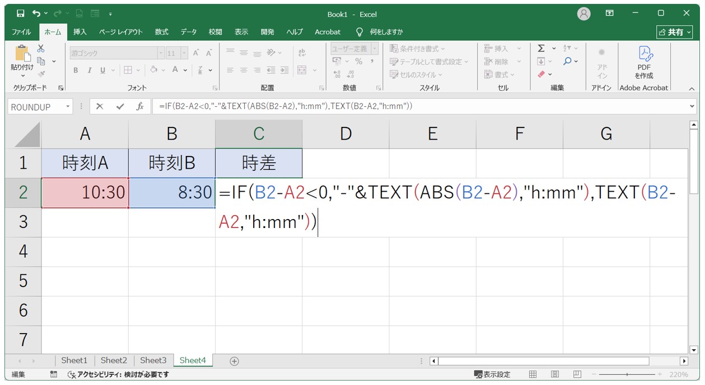Switch to the 挿入 tab
This screenshot has width=705, height=385.
coord(80,32)
